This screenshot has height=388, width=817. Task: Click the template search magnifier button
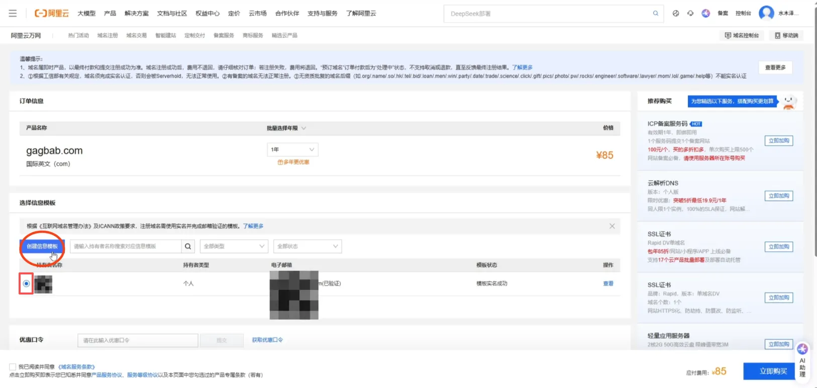pos(188,246)
